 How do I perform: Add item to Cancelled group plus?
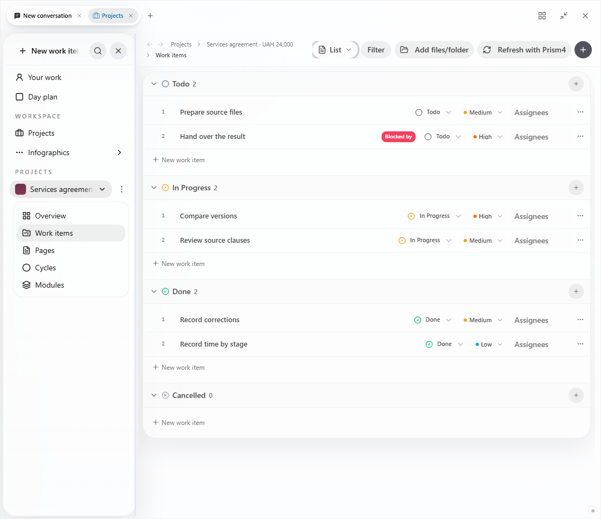(576, 395)
